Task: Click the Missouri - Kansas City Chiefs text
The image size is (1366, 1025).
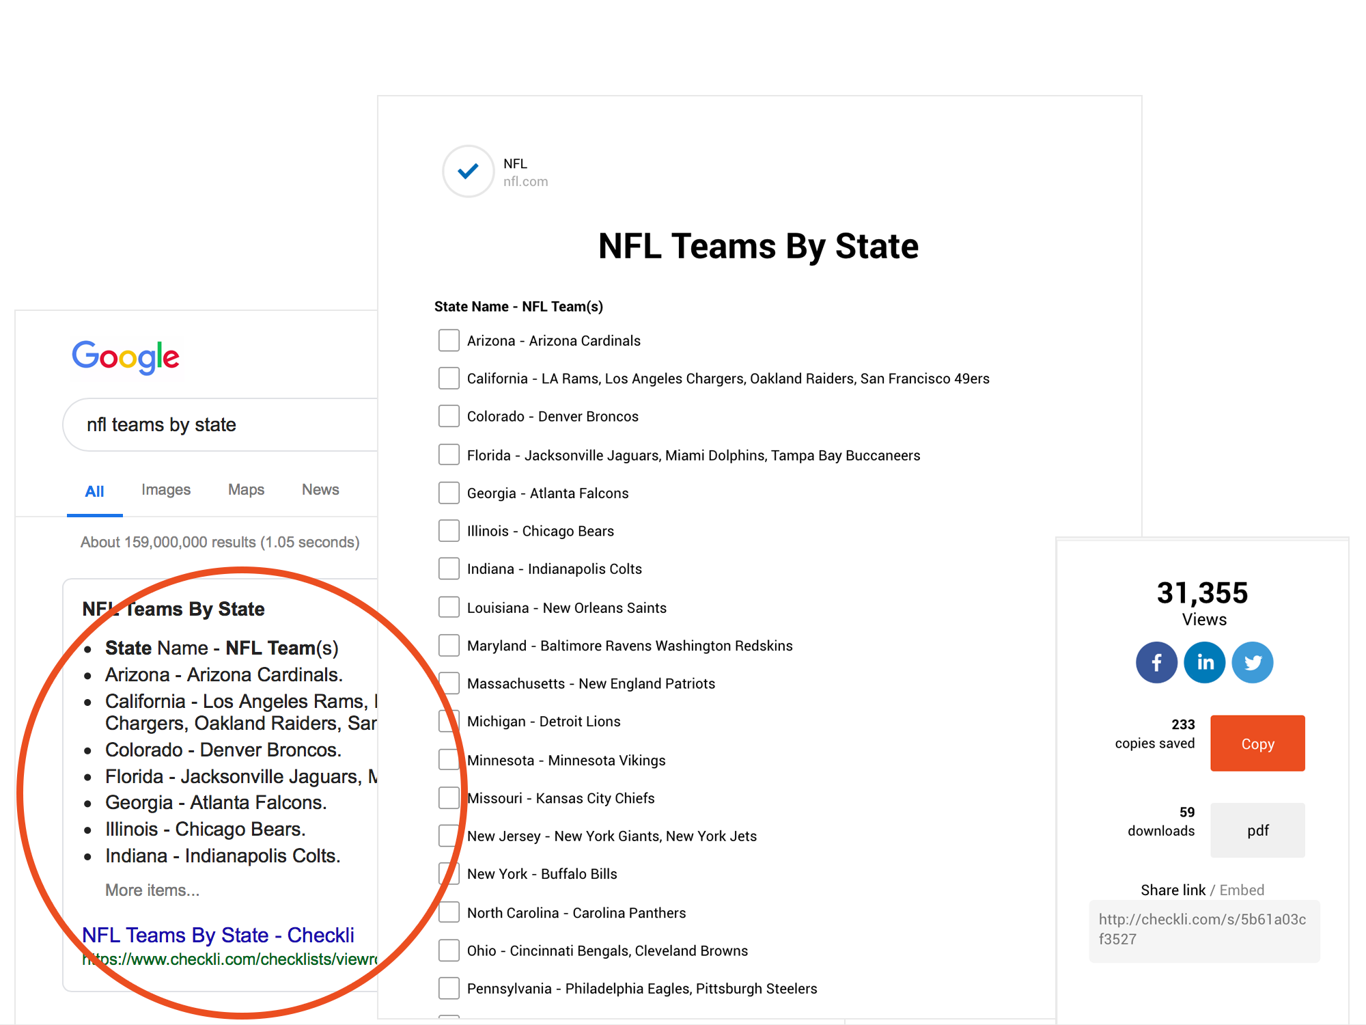Action: click(561, 798)
